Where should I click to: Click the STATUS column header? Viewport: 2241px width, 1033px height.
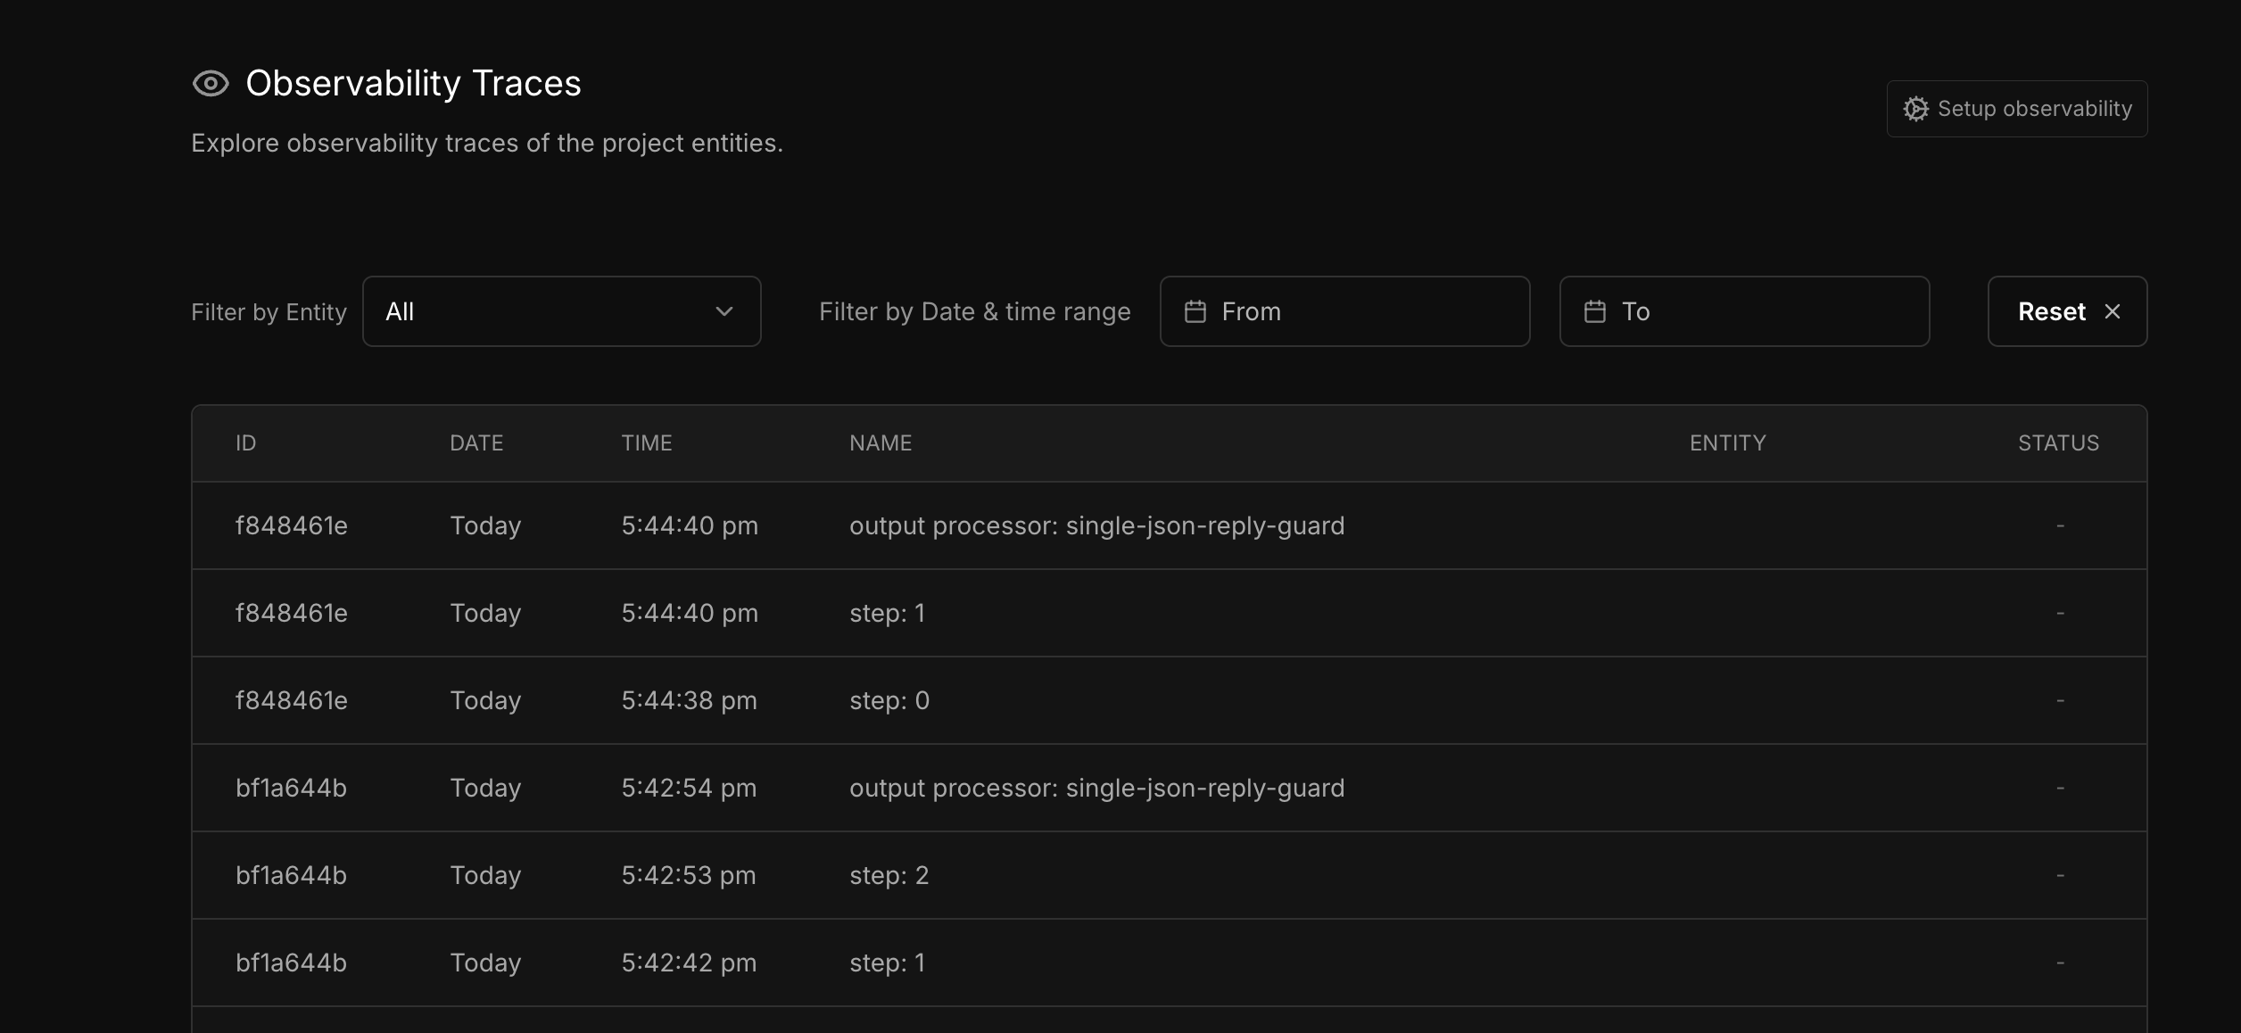tap(2058, 443)
